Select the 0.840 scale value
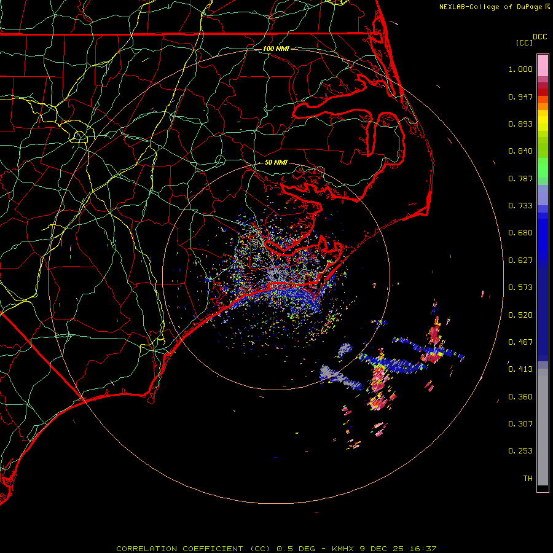The width and height of the screenshot is (553, 553). (520, 151)
